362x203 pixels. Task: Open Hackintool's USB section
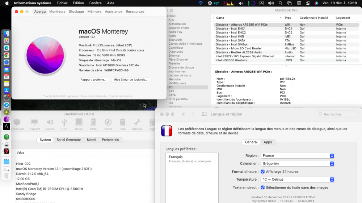[64, 124]
